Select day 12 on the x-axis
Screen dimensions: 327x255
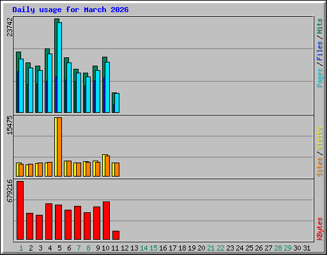tap(125, 248)
